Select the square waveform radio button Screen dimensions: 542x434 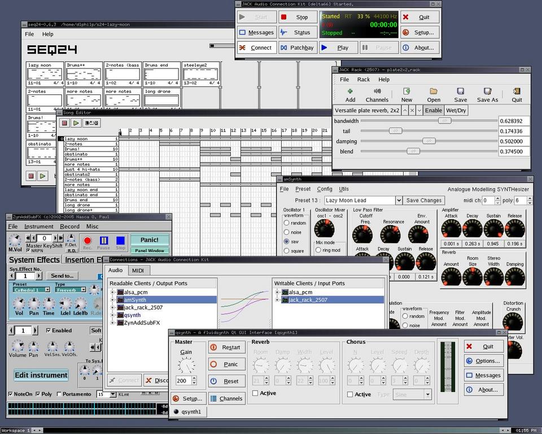point(287,251)
